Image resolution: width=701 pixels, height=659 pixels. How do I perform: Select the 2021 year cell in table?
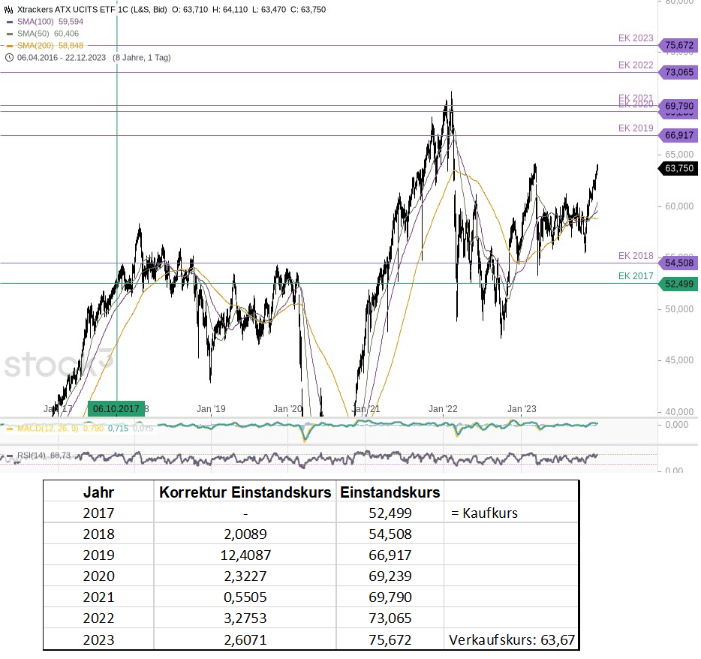point(99,597)
